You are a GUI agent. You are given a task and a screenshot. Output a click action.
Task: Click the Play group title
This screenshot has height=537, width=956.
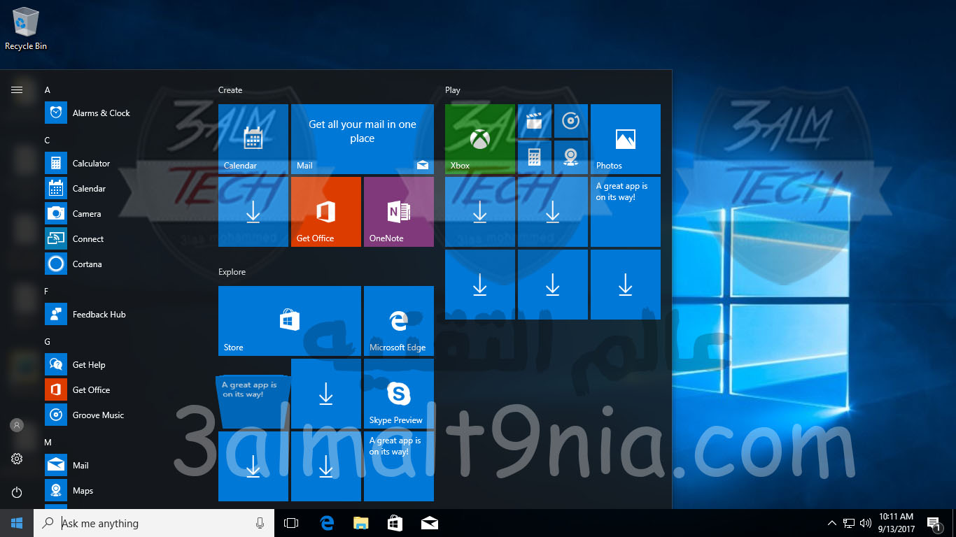(453, 90)
